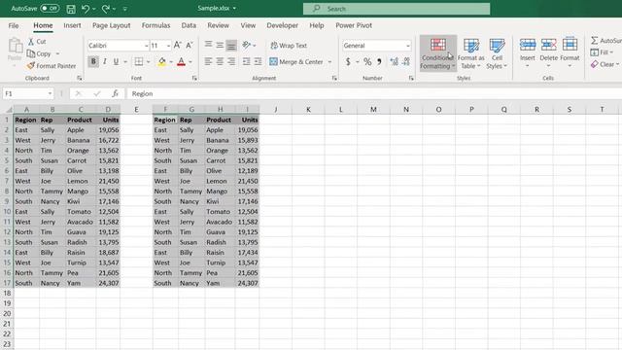Click the Clear button
This screenshot has width=622, height=350.
click(x=605, y=64)
